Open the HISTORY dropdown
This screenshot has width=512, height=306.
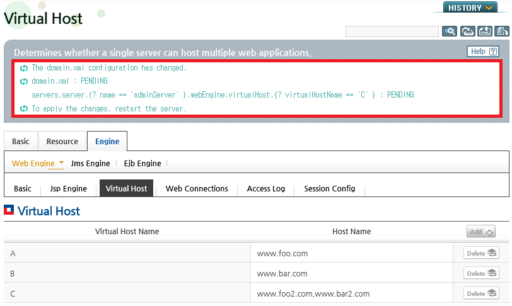coord(470,8)
